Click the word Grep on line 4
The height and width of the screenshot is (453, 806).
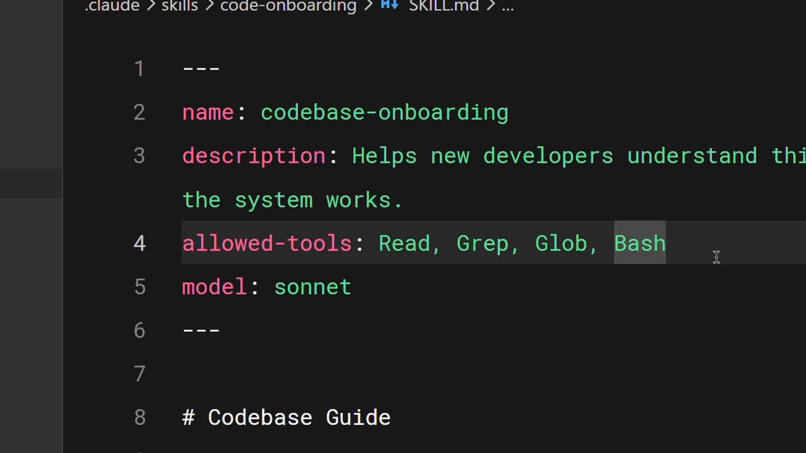[482, 243]
